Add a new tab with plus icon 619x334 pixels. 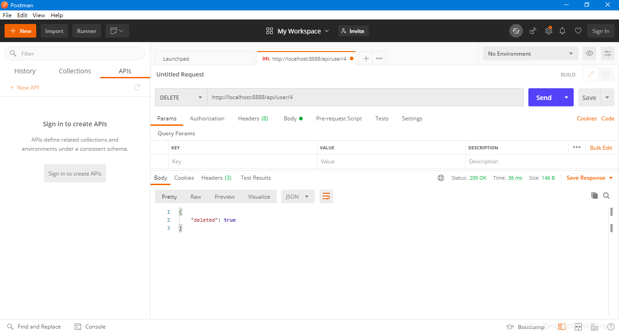[x=366, y=58]
